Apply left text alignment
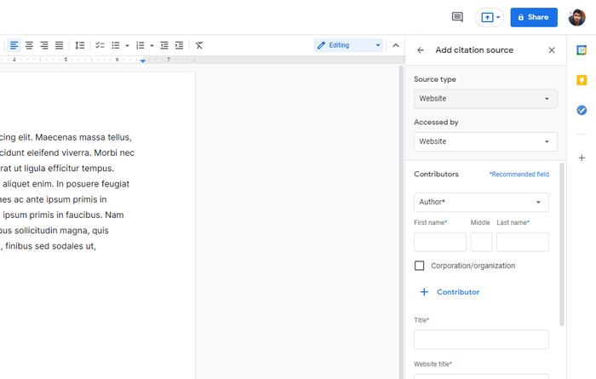The height and width of the screenshot is (379, 596). click(x=14, y=45)
